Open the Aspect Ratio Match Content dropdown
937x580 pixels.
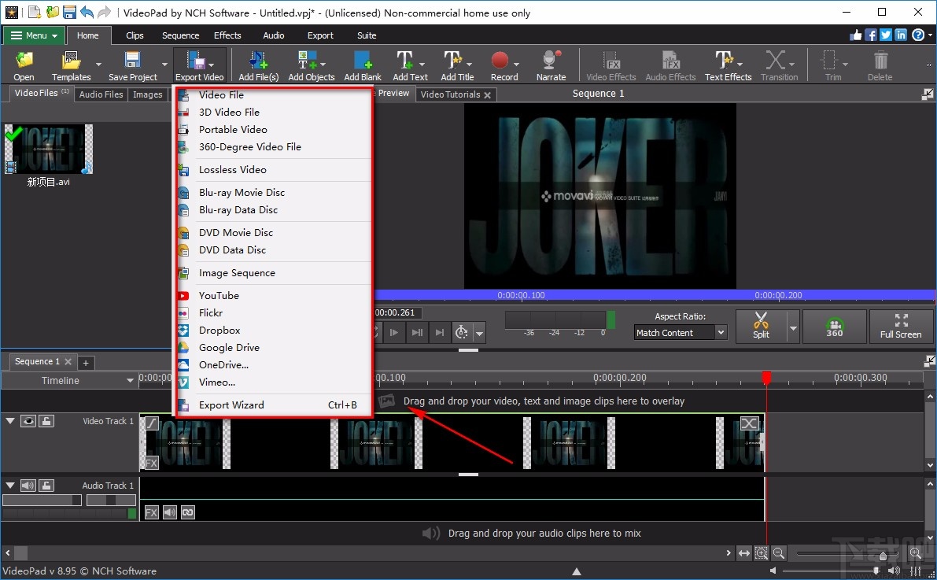681,333
